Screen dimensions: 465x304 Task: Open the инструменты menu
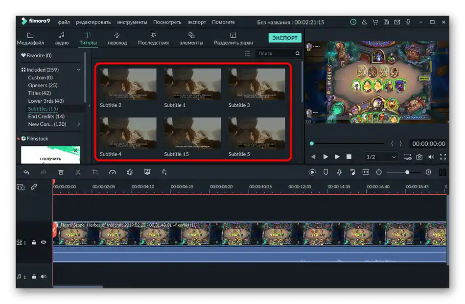tap(132, 22)
